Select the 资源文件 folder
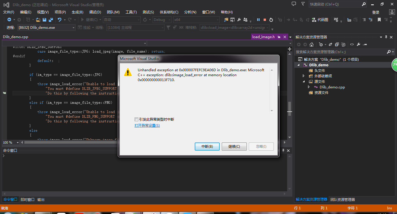 pyautogui.click(x=321, y=93)
